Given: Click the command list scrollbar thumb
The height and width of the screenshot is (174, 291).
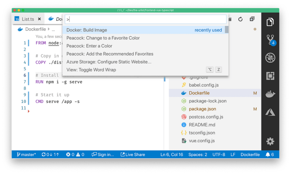Looking at the screenshot, I should (227, 29).
